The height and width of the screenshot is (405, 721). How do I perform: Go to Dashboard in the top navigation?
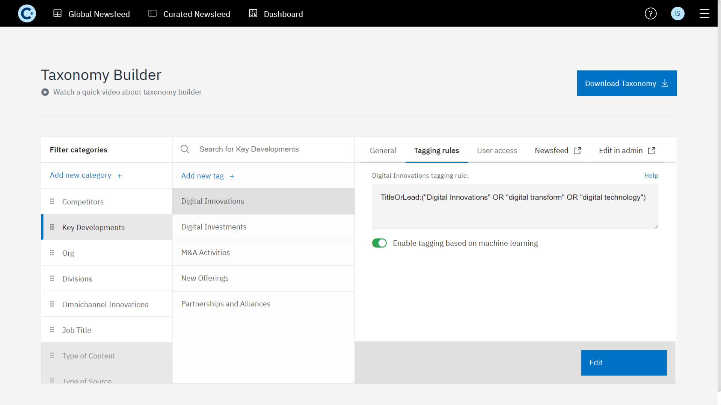(276, 14)
